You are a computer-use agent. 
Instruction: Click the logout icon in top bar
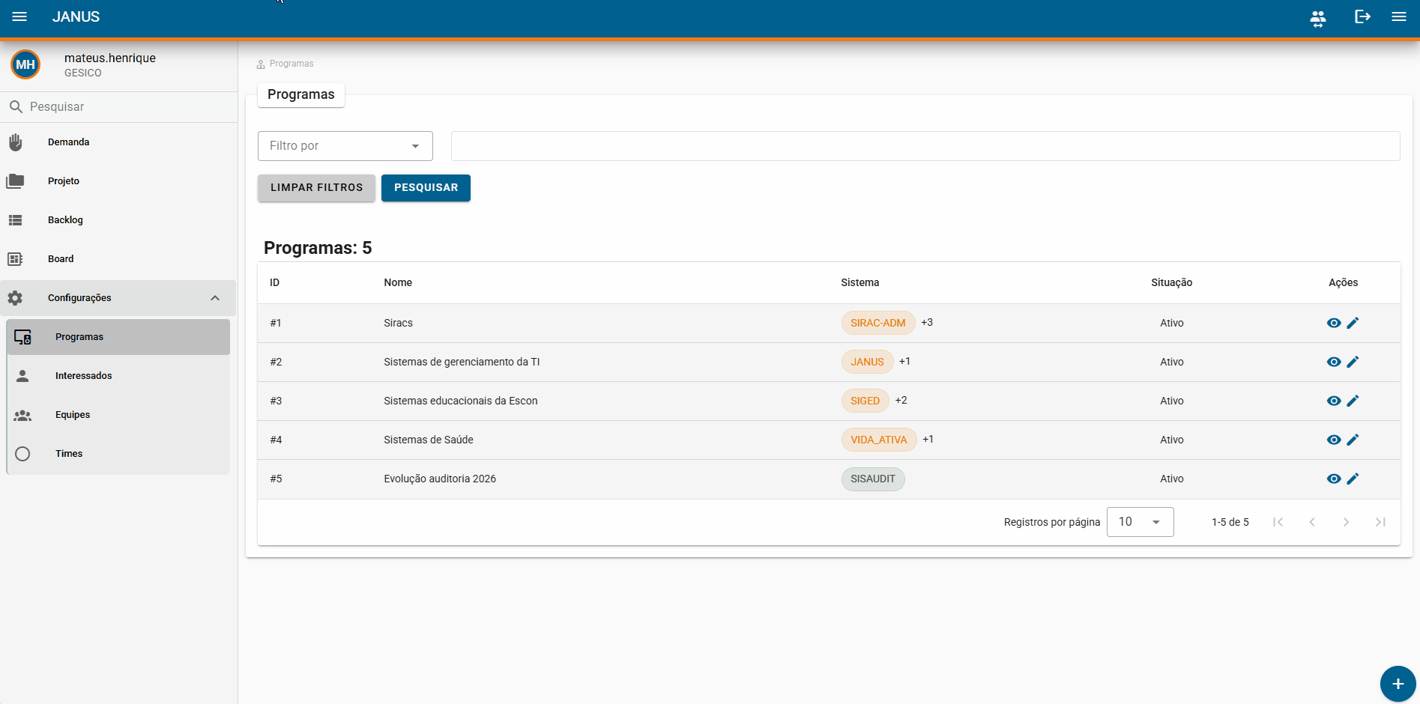[1362, 16]
